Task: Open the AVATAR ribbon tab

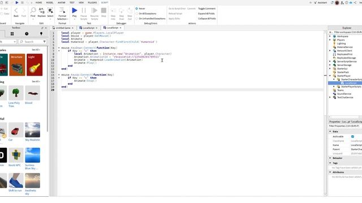Action: coord(62,2)
